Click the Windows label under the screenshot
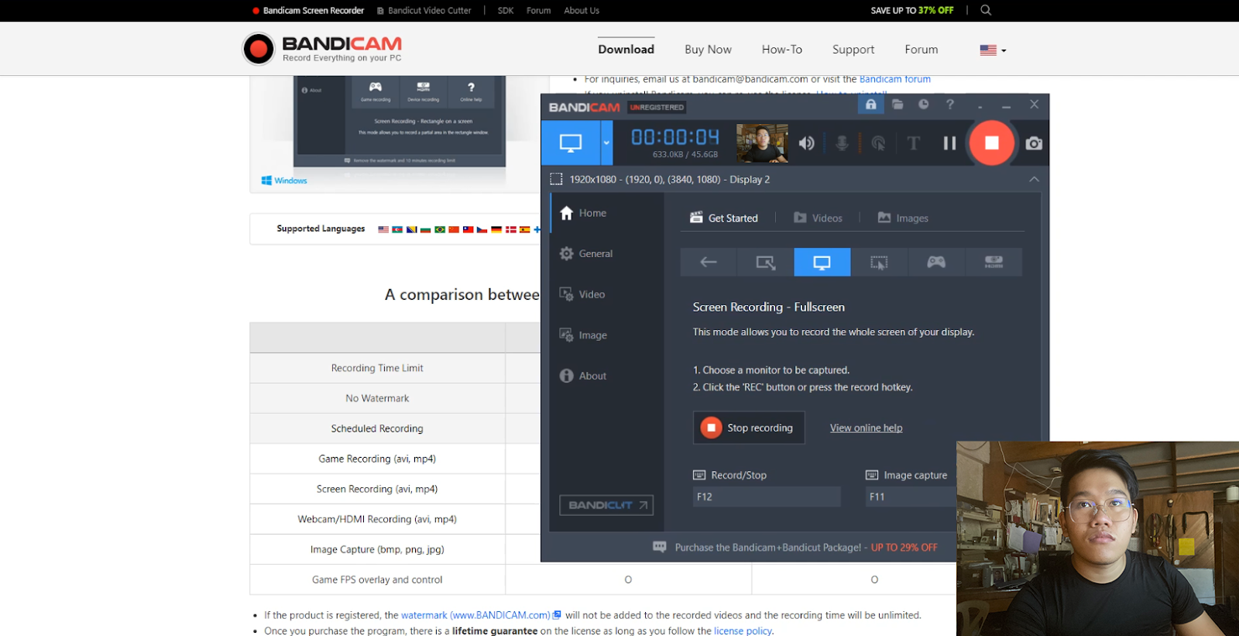1239x636 pixels. tap(284, 180)
